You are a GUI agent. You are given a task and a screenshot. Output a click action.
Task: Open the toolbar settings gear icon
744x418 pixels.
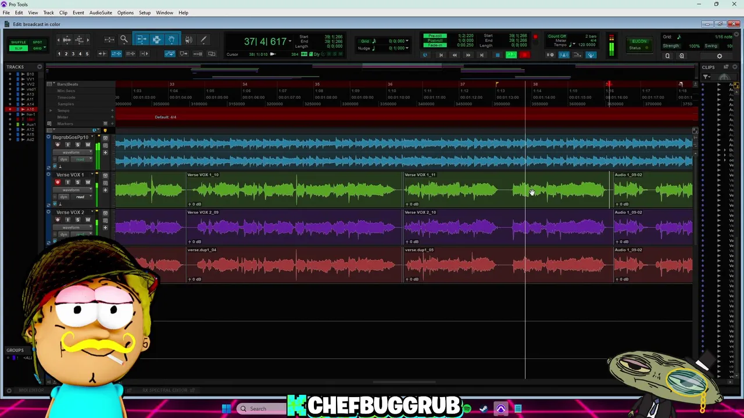pos(719,56)
